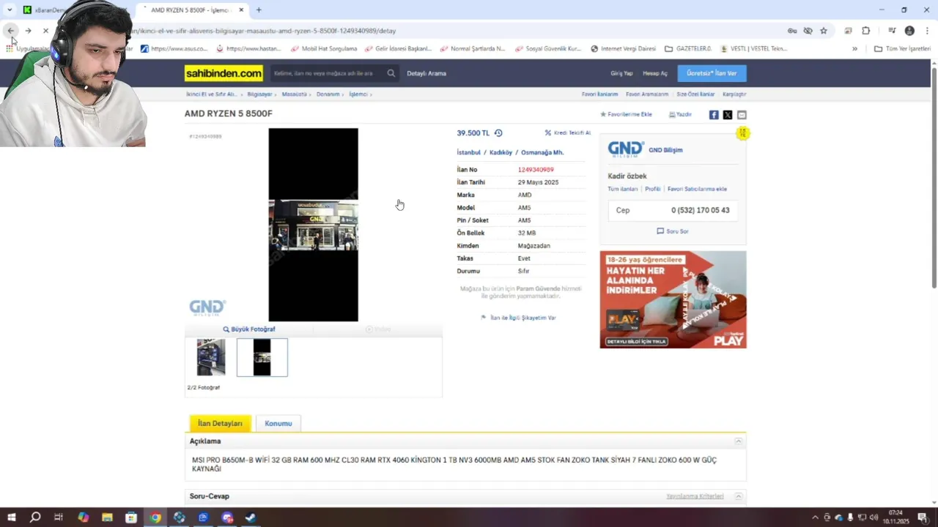Show hidden system tray icons

[816, 517]
